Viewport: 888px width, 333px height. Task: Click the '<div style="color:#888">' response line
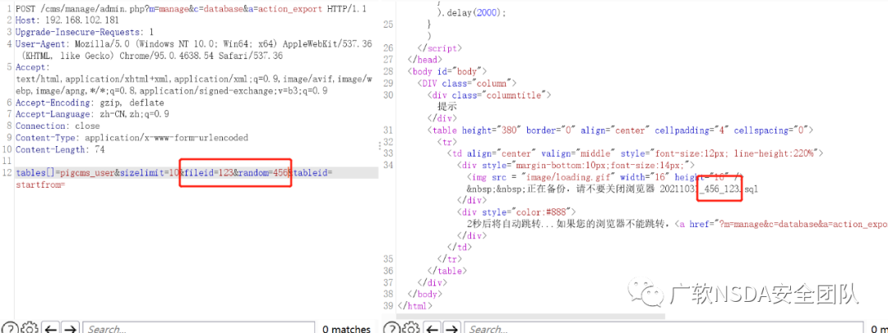pyautogui.click(x=517, y=212)
